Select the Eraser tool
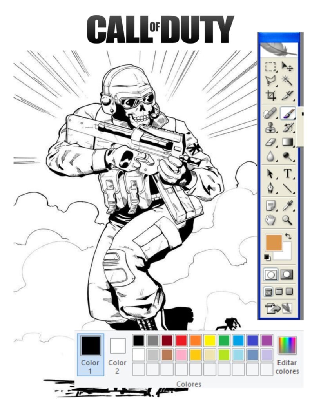This screenshot has width=321, height=402. click(x=270, y=142)
